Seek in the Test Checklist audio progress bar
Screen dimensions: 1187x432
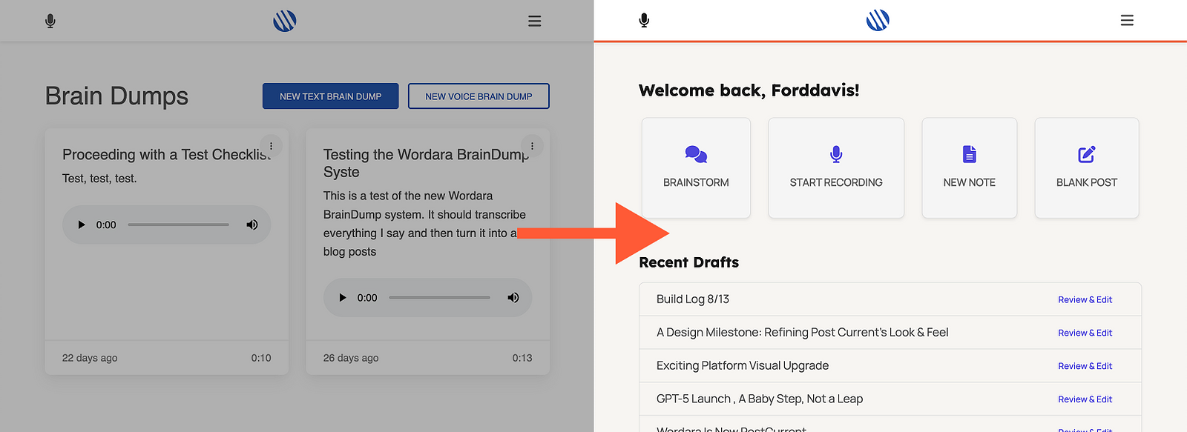[x=178, y=225]
